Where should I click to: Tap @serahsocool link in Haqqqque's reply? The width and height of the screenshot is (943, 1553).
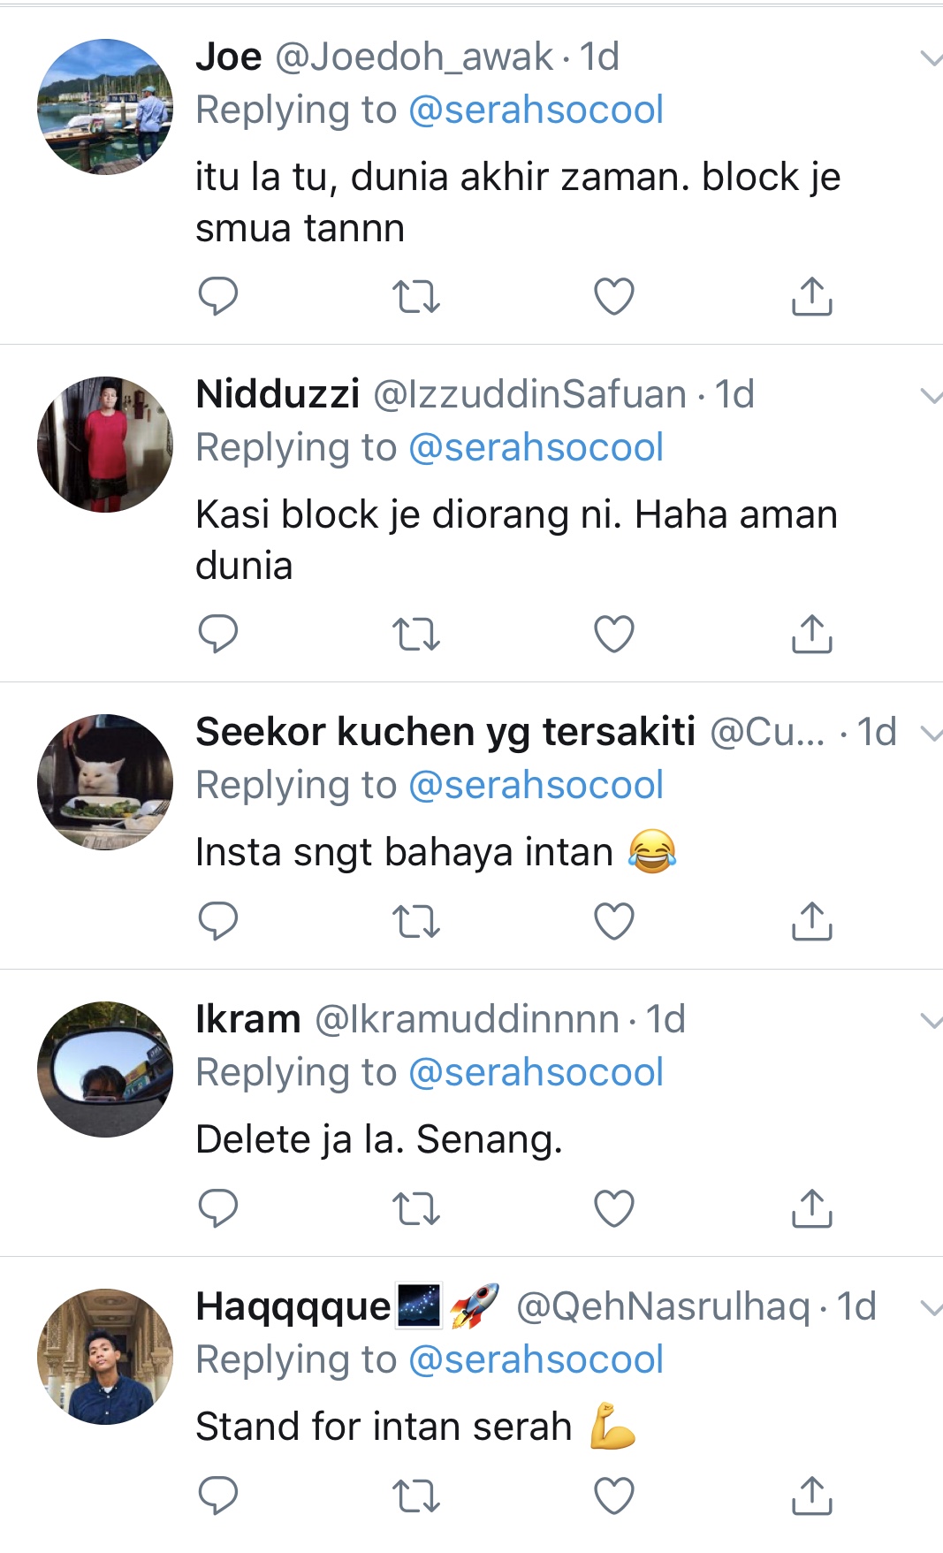(x=536, y=1359)
